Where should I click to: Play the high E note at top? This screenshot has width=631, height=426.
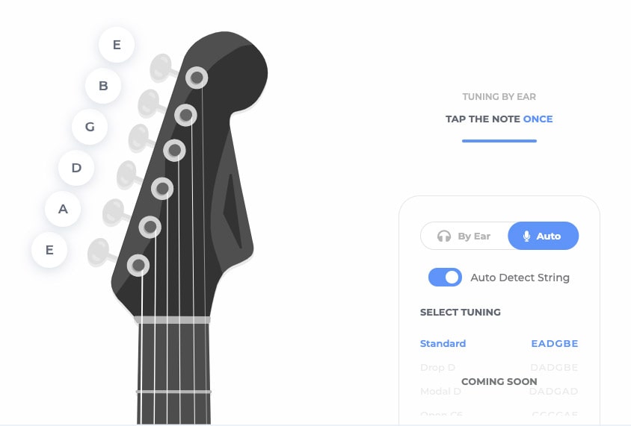point(117,45)
